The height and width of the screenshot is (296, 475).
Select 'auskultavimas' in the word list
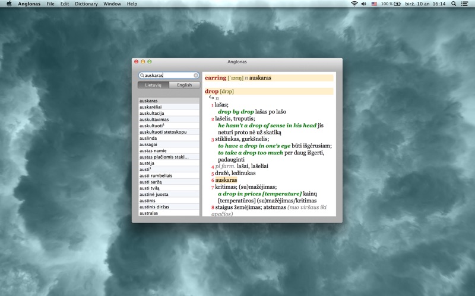pyautogui.click(x=169, y=120)
